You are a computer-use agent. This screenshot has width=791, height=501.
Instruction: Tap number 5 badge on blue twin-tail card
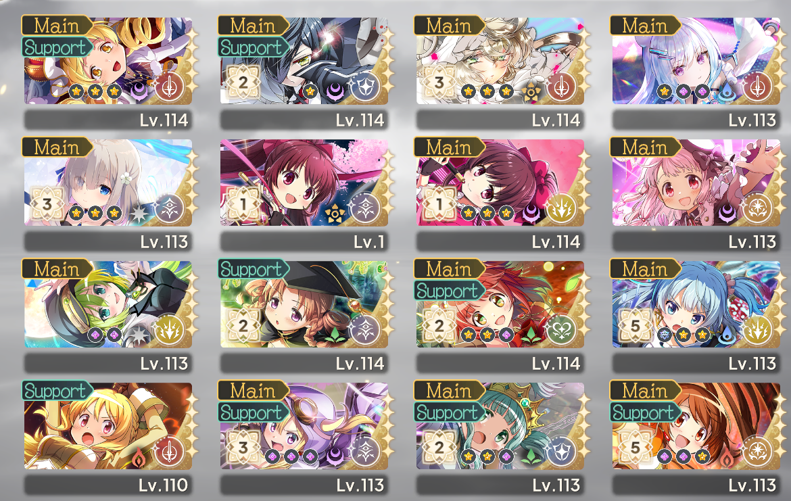[635, 325]
